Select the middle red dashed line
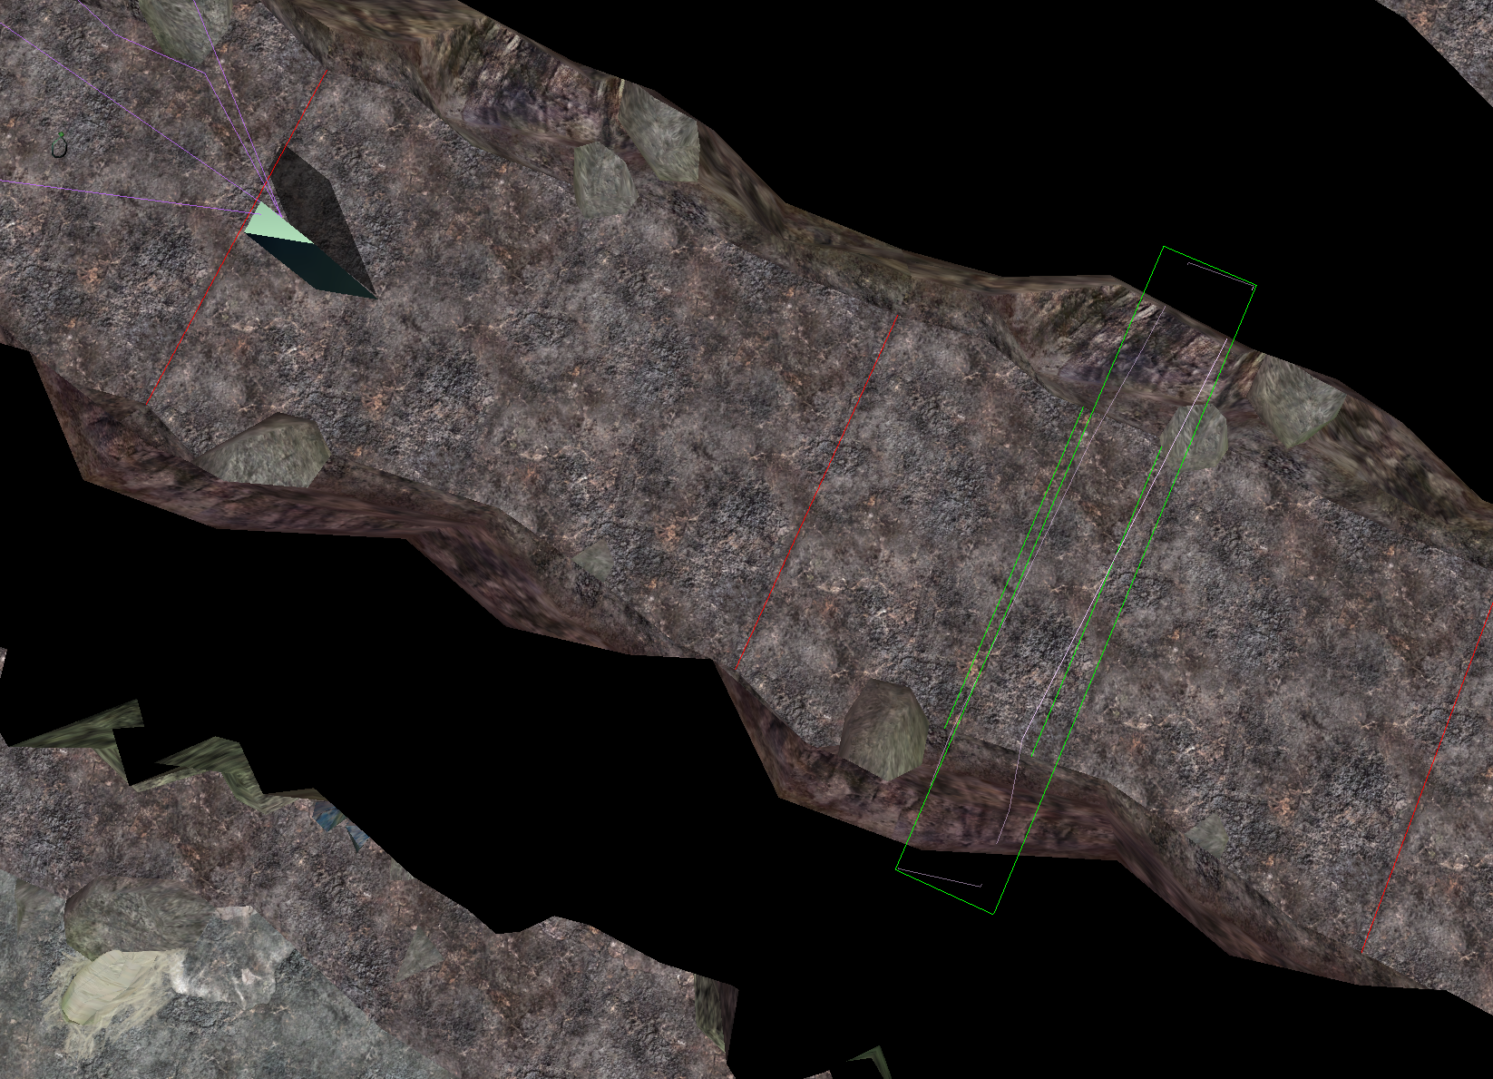Viewport: 1493px width, 1079px height. (816, 490)
